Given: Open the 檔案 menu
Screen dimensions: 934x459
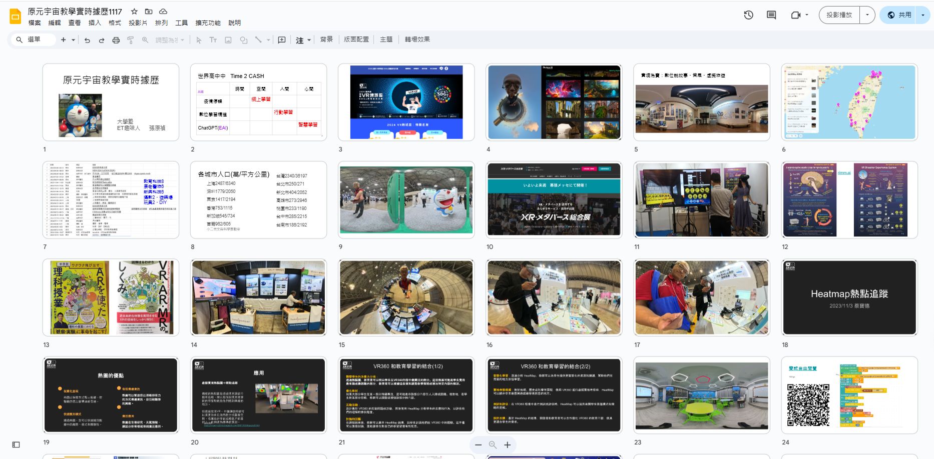Looking at the screenshot, I should (35, 23).
